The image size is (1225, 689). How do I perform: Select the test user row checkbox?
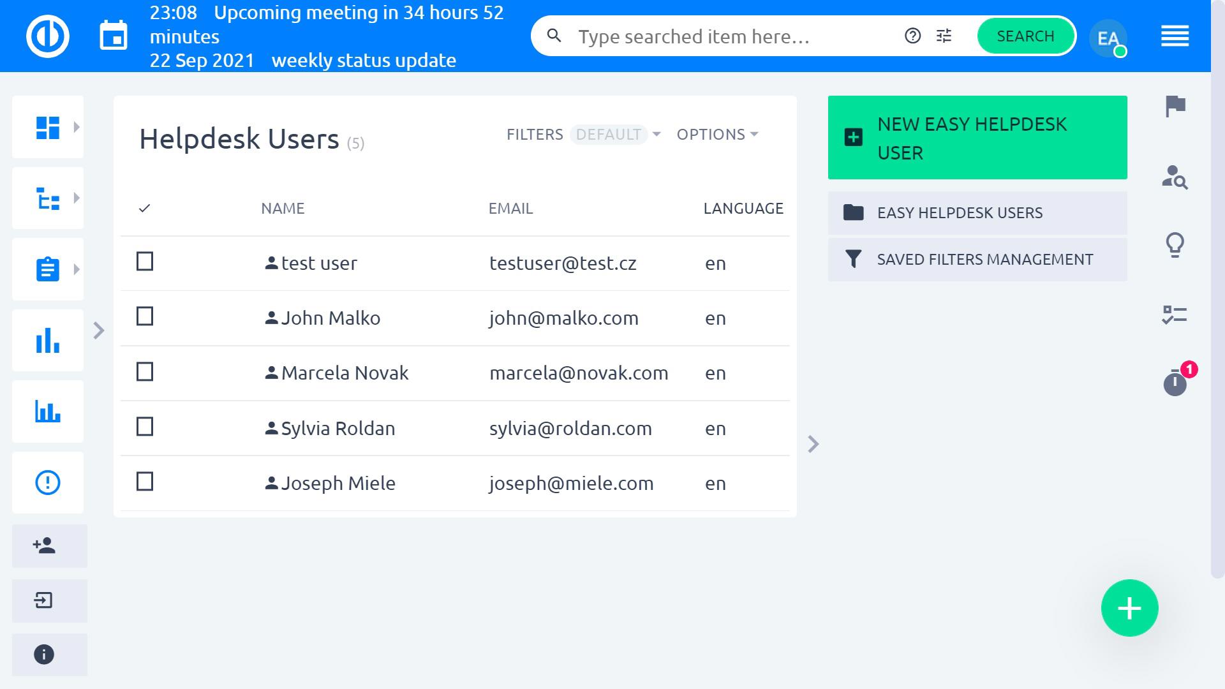[x=145, y=262]
